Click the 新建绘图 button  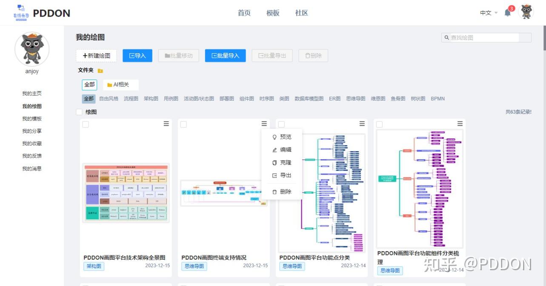tap(96, 55)
